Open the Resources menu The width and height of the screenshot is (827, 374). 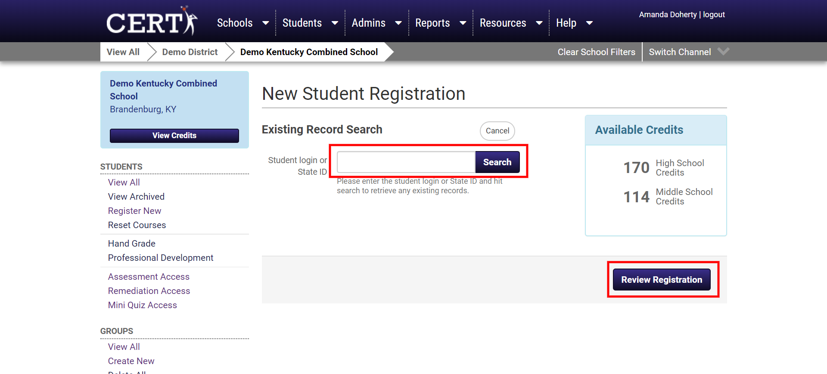[x=503, y=23]
